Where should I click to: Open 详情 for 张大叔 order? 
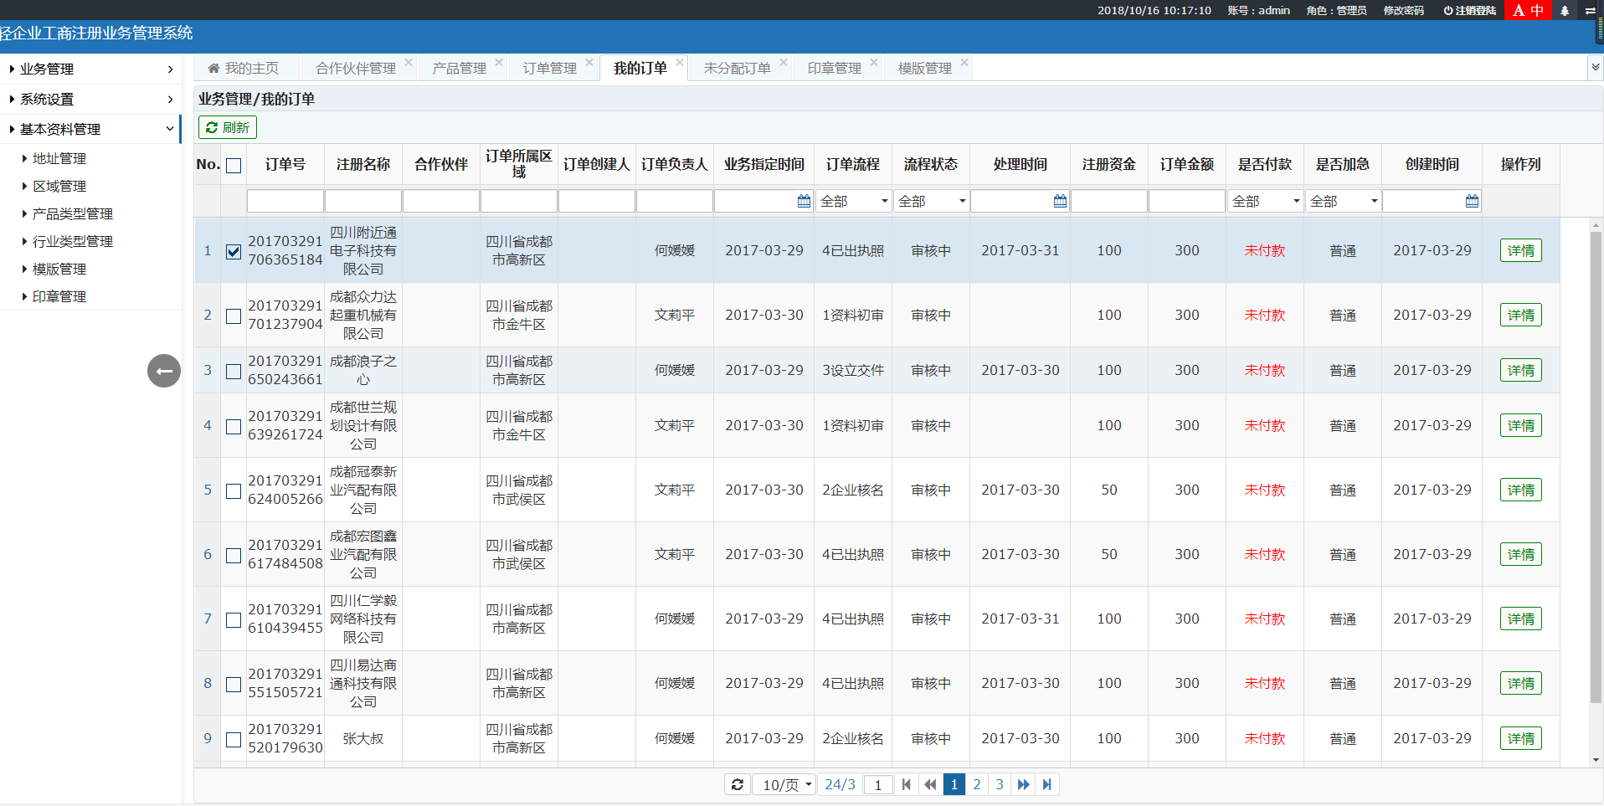[1520, 738]
